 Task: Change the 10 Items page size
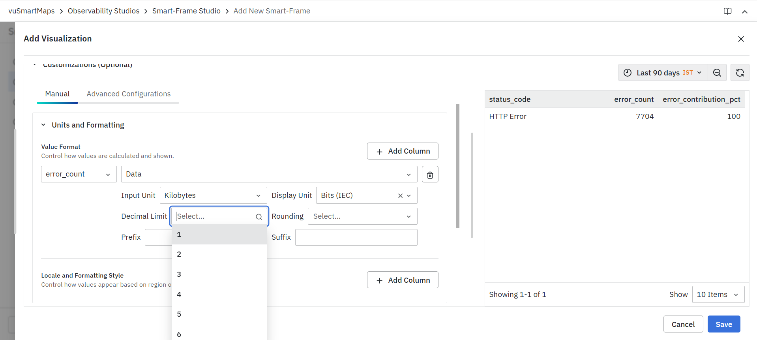[x=718, y=295]
